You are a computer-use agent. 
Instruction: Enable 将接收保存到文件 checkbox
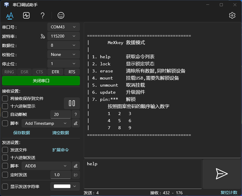click(x=5, y=99)
